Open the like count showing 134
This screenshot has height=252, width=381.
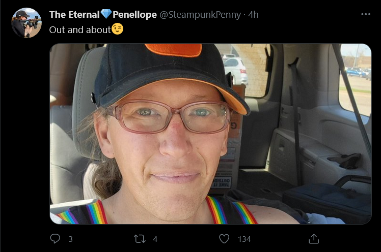pyautogui.click(x=244, y=239)
